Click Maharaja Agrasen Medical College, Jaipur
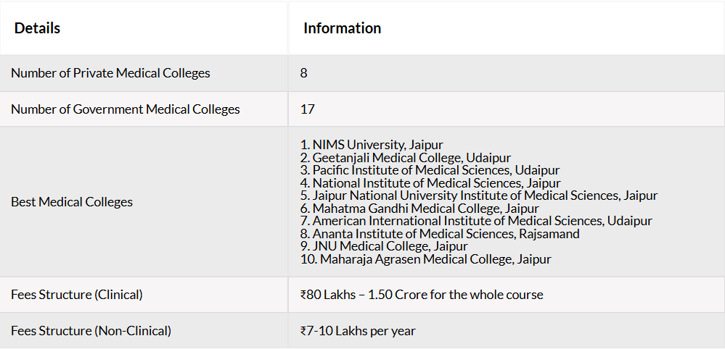This screenshot has height=349, width=725. [426, 259]
